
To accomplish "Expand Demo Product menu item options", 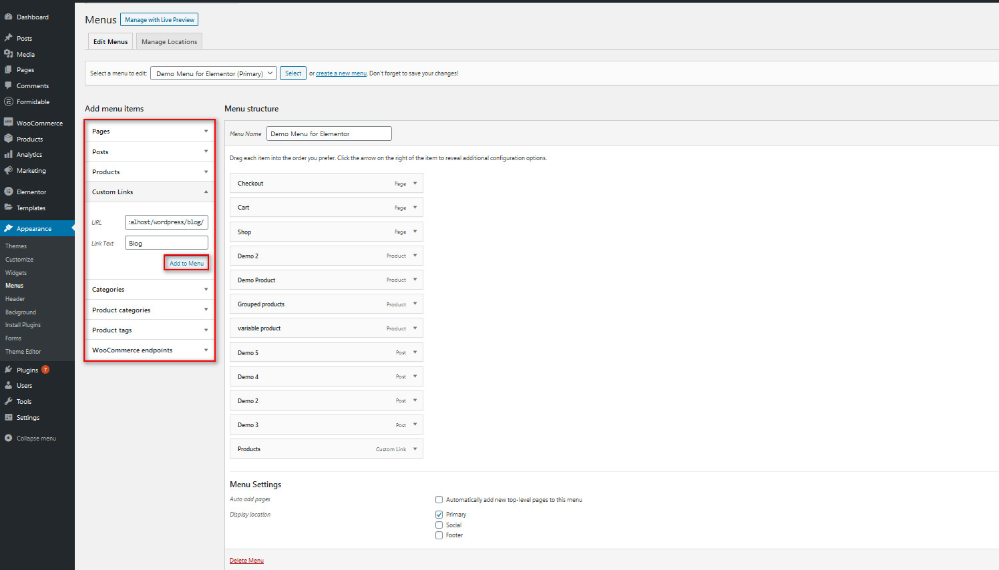I will (x=415, y=280).
